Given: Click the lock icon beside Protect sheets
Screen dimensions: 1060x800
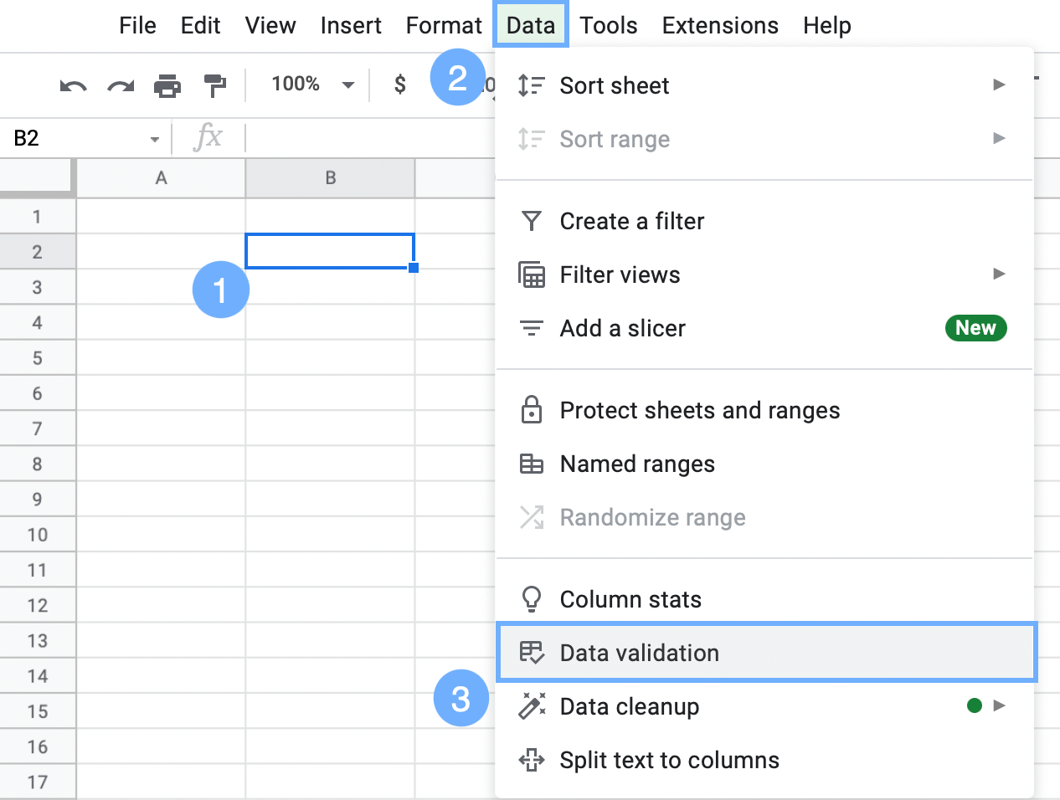Looking at the screenshot, I should pyautogui.click(x=532, y=410).
